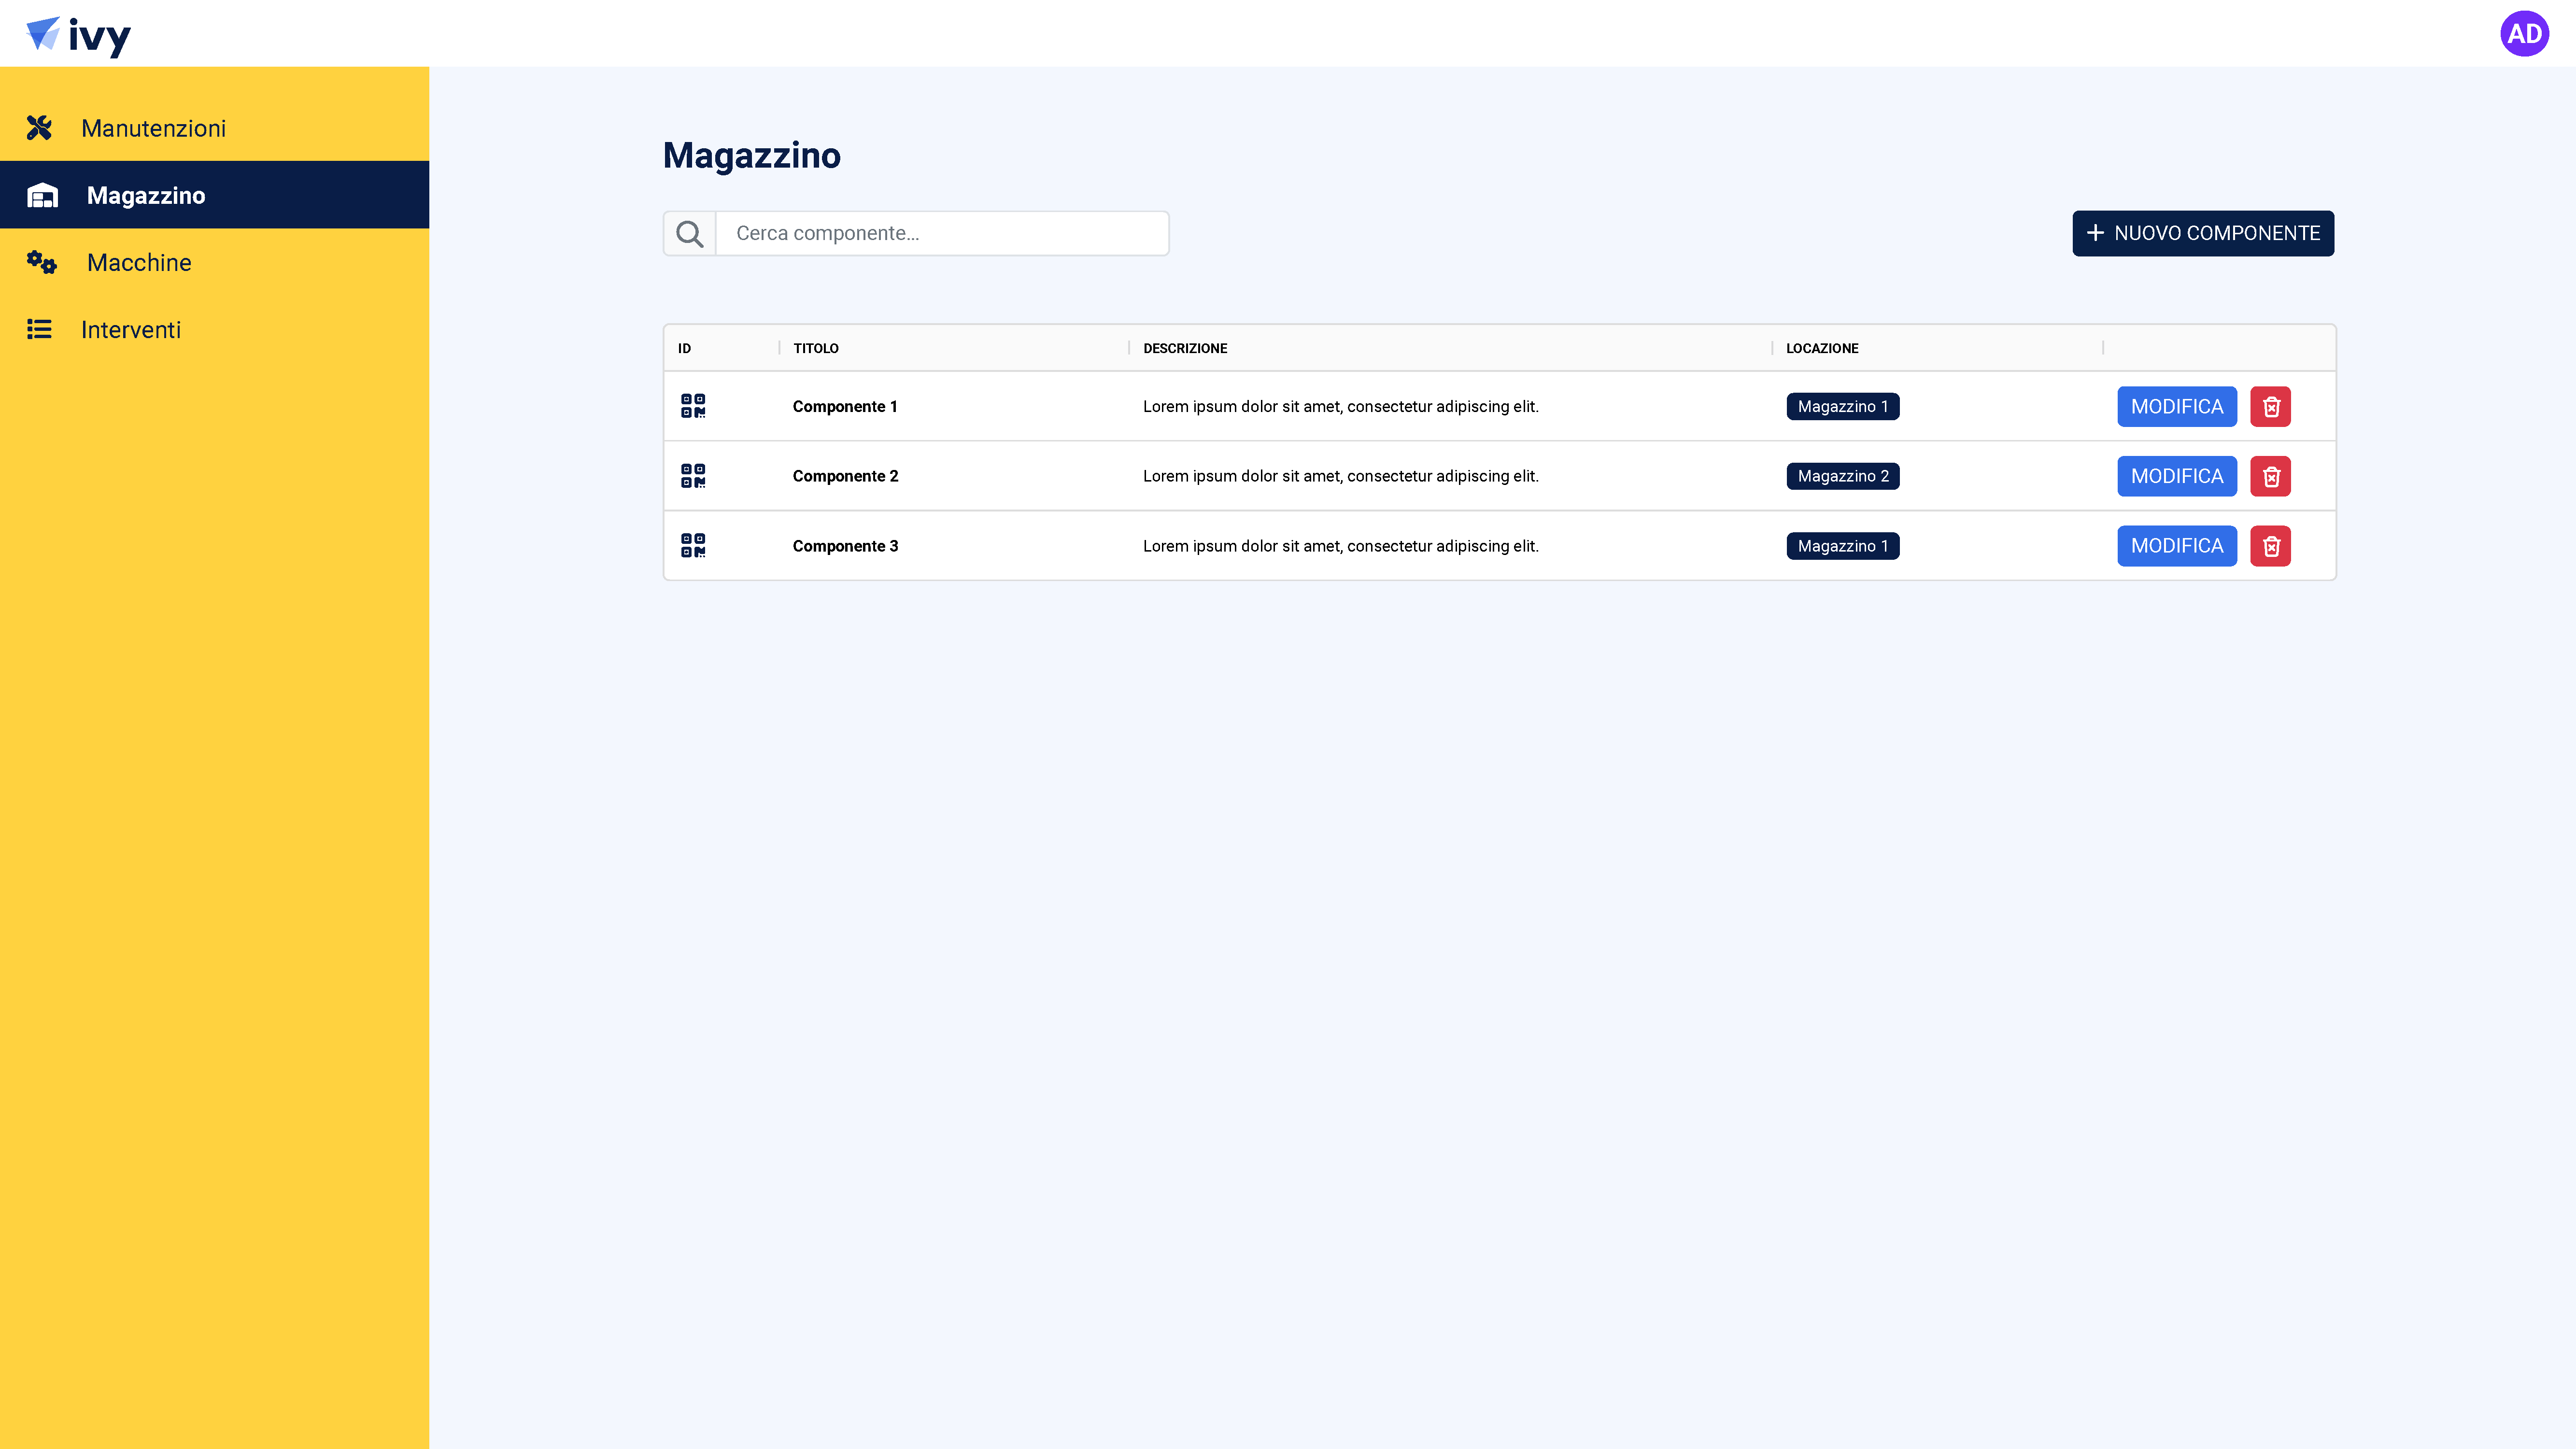
Task: Navigate to Interventi
Action: tap(215, 329)
